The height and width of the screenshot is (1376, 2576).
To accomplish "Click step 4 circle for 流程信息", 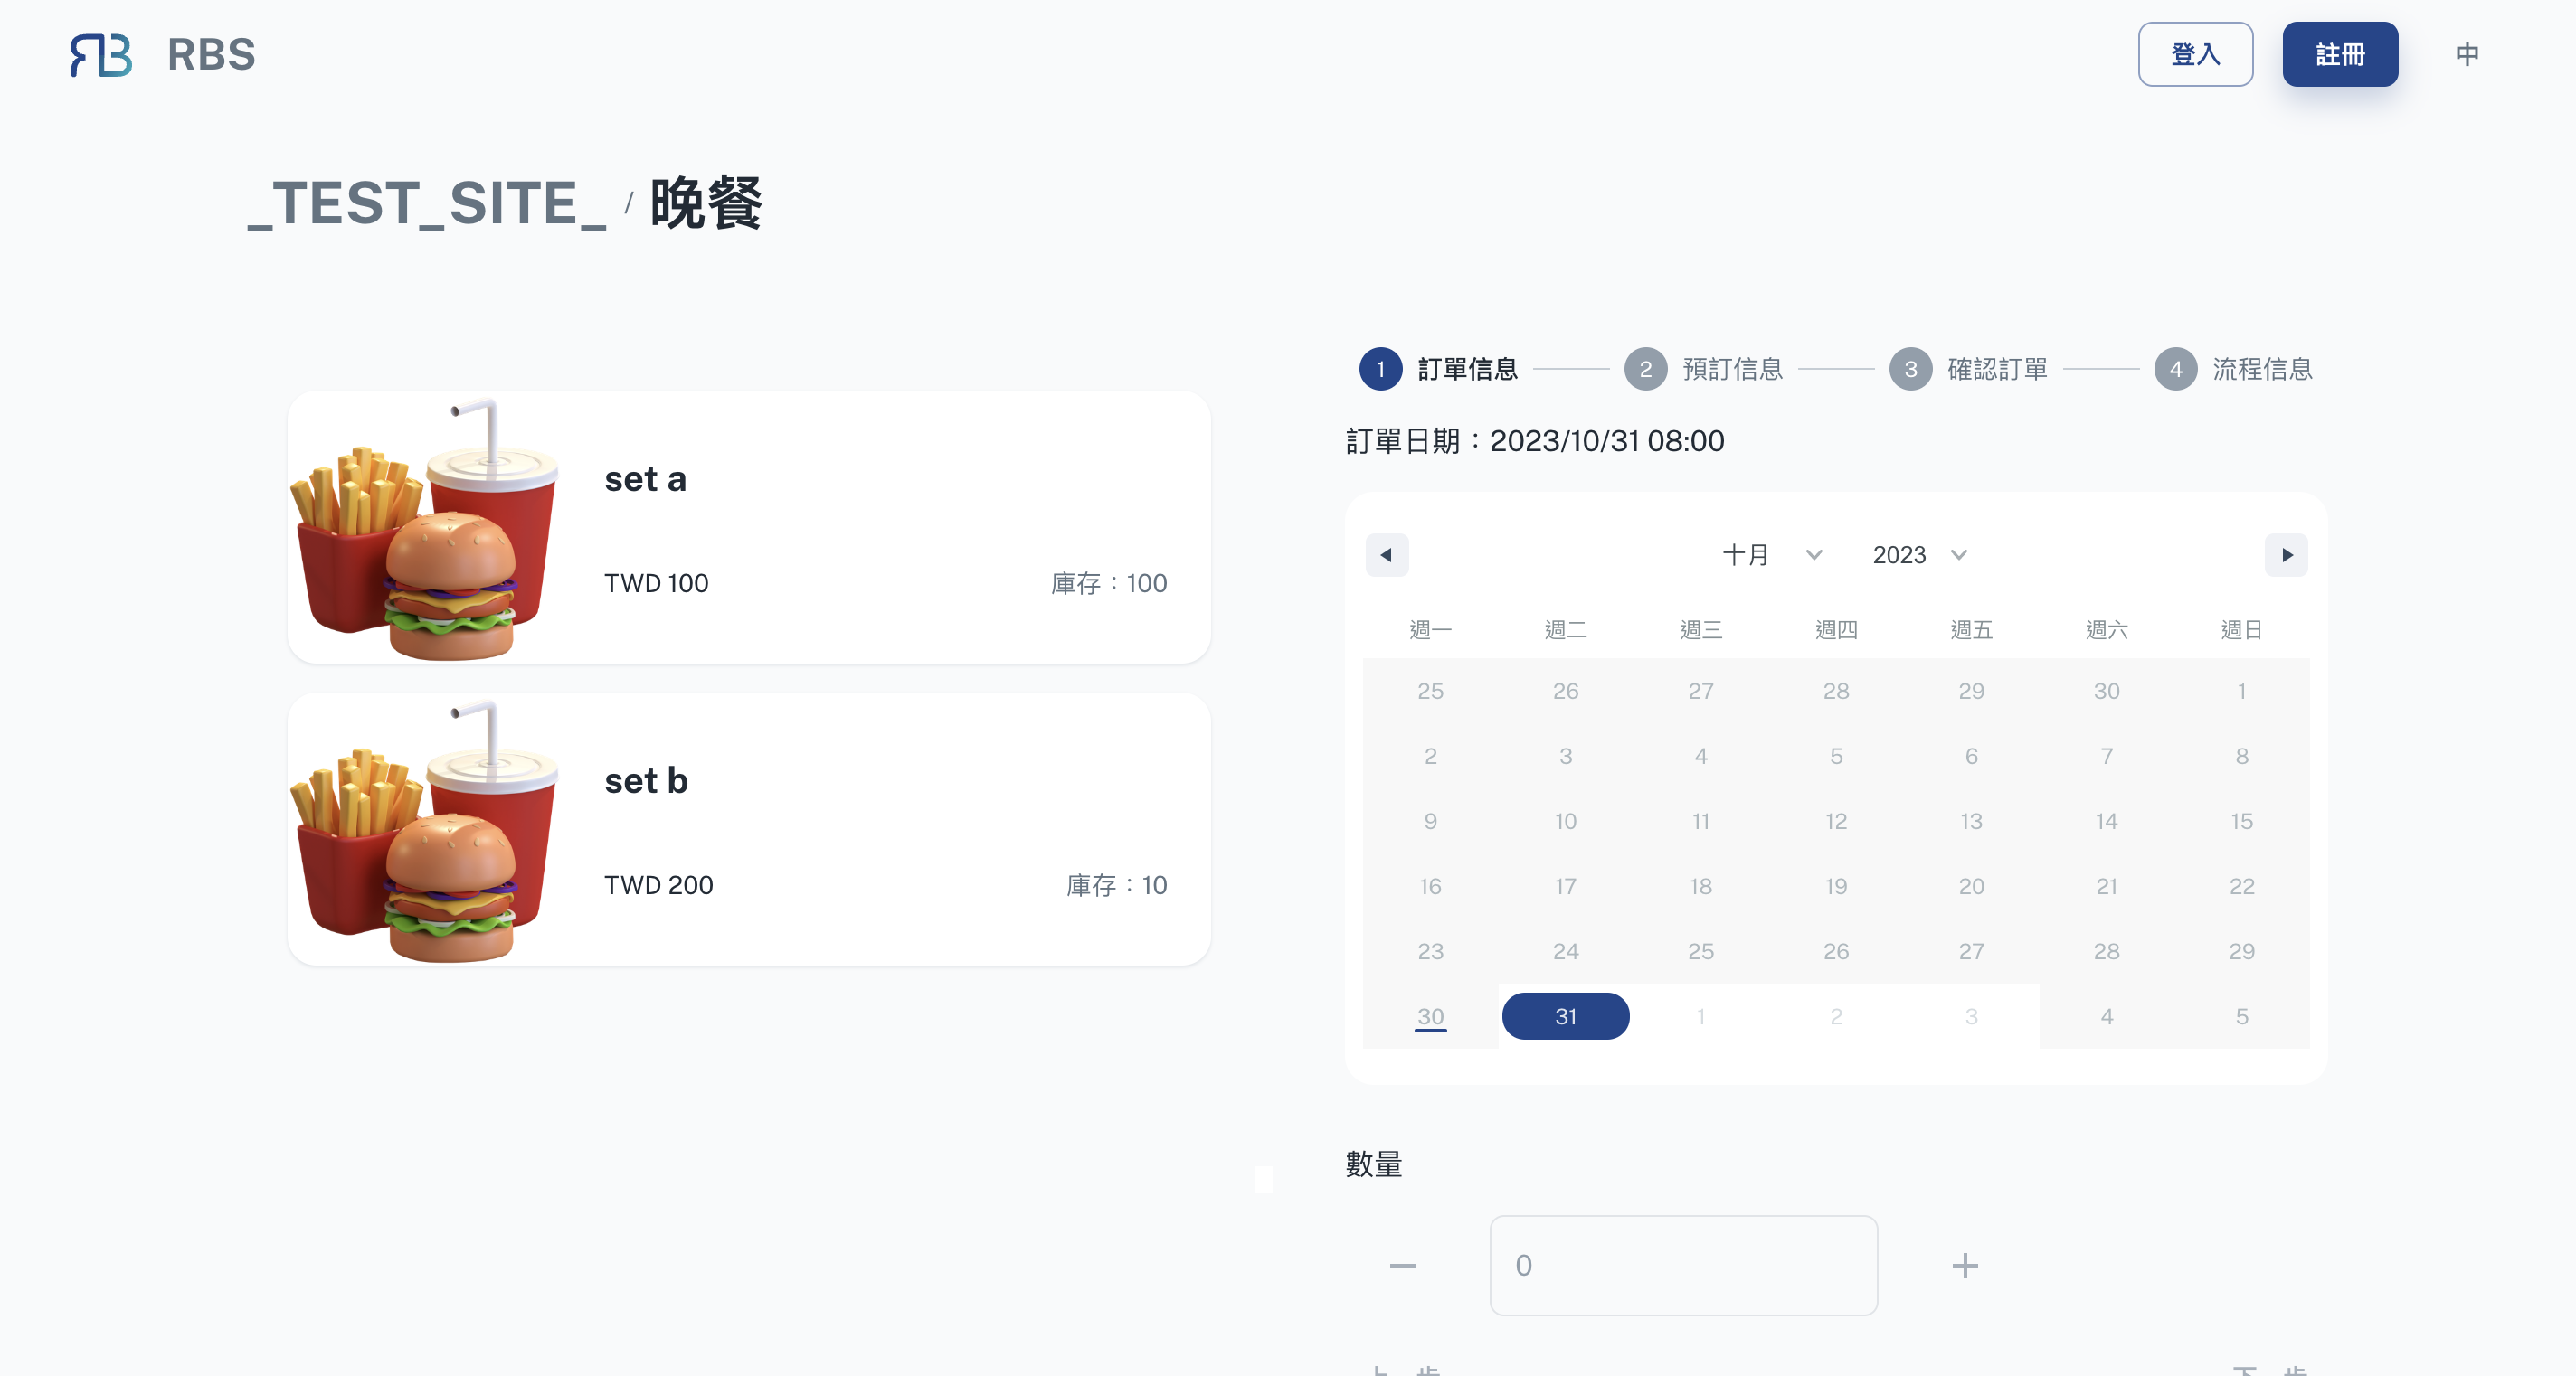I will coord(2175,369).
